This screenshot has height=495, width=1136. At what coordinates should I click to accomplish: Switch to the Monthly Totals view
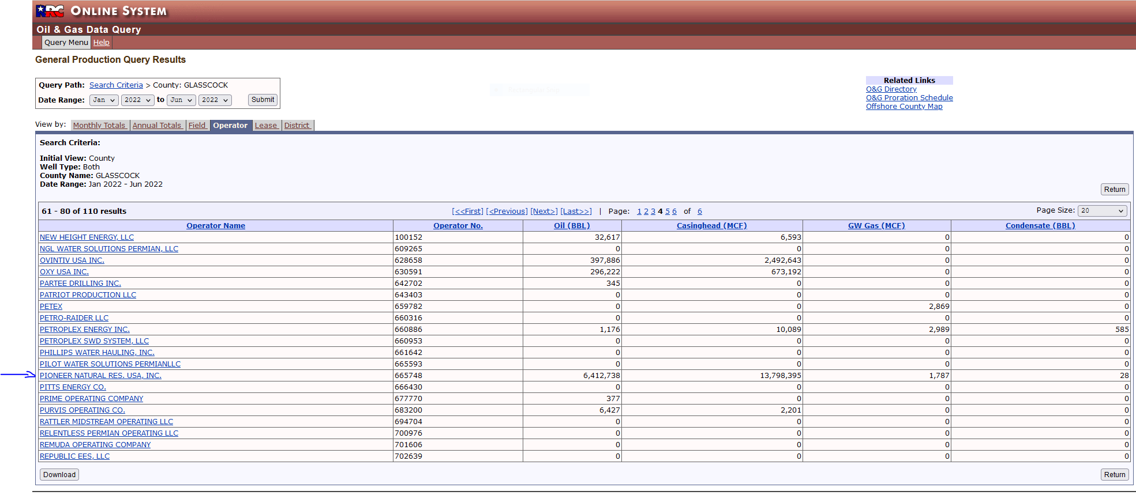point(100,126)
